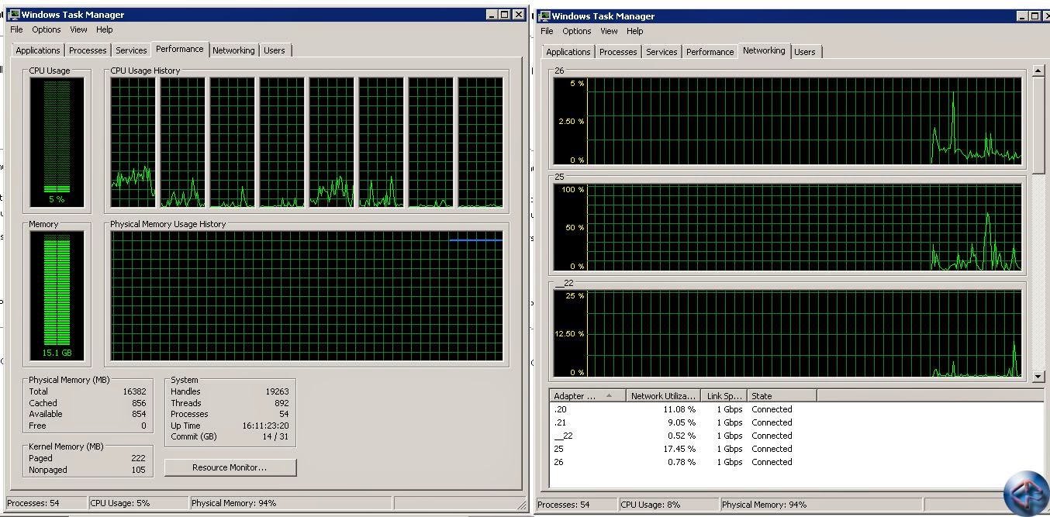Image resolution: width=1050 pixels, height=517 pixels.
Task: Click the left Task Manager title bar icon
Action: (x=14, y=15)
